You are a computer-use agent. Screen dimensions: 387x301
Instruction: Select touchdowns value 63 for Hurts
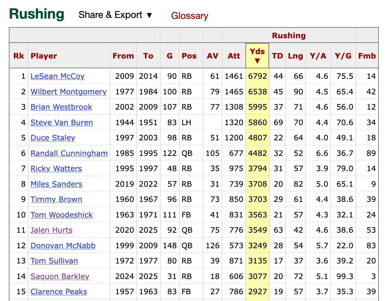tap(278, 230)
